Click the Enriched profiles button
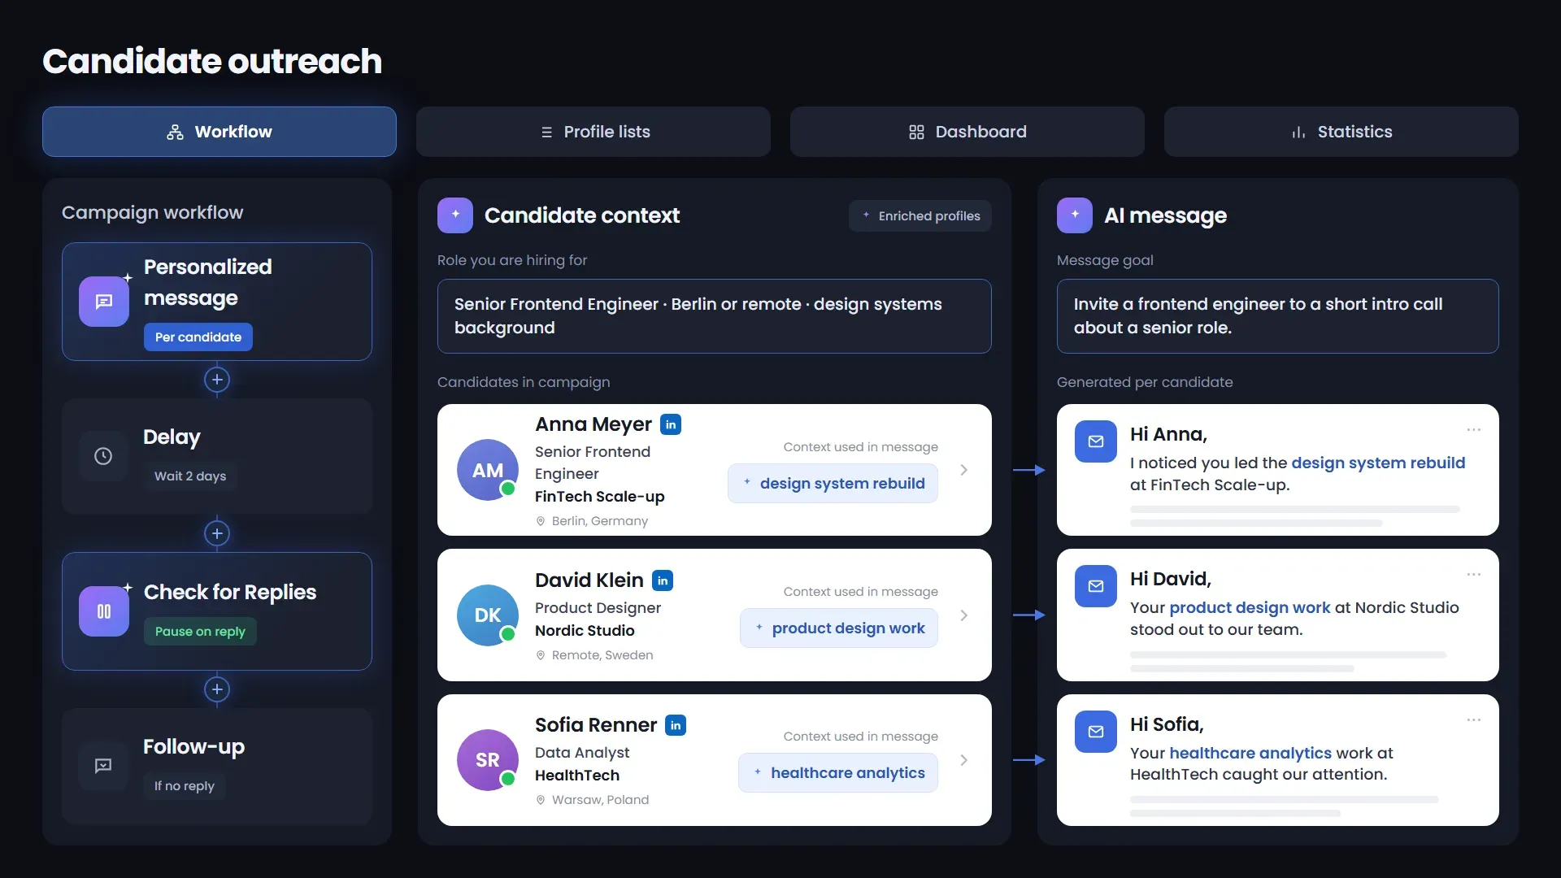 [x=920, y=216]
